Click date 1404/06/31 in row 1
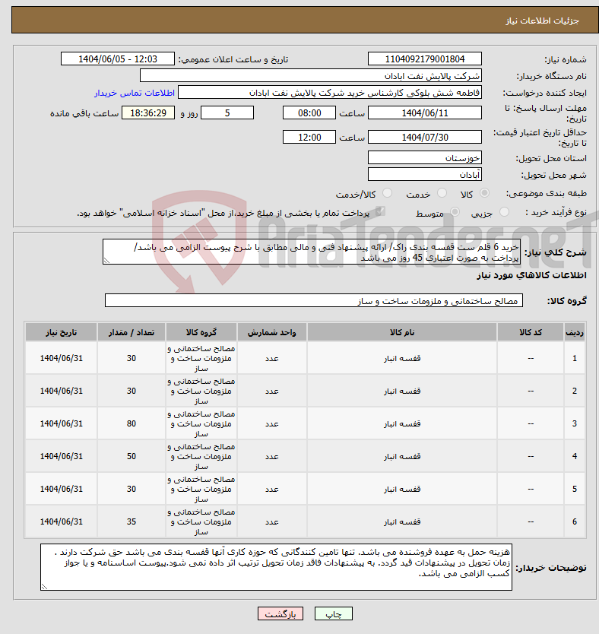The width and height of the screenshot is (599, 634). pos(61,358)
